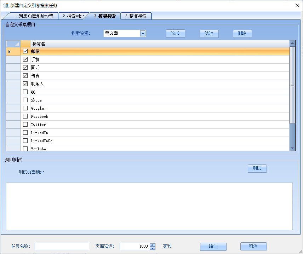Uncheck the 手机 checkbox

pyautogui.click(x=25, y=59)
